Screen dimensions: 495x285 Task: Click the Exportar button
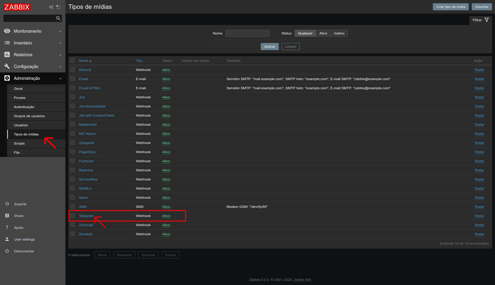[x=148, y=255]
